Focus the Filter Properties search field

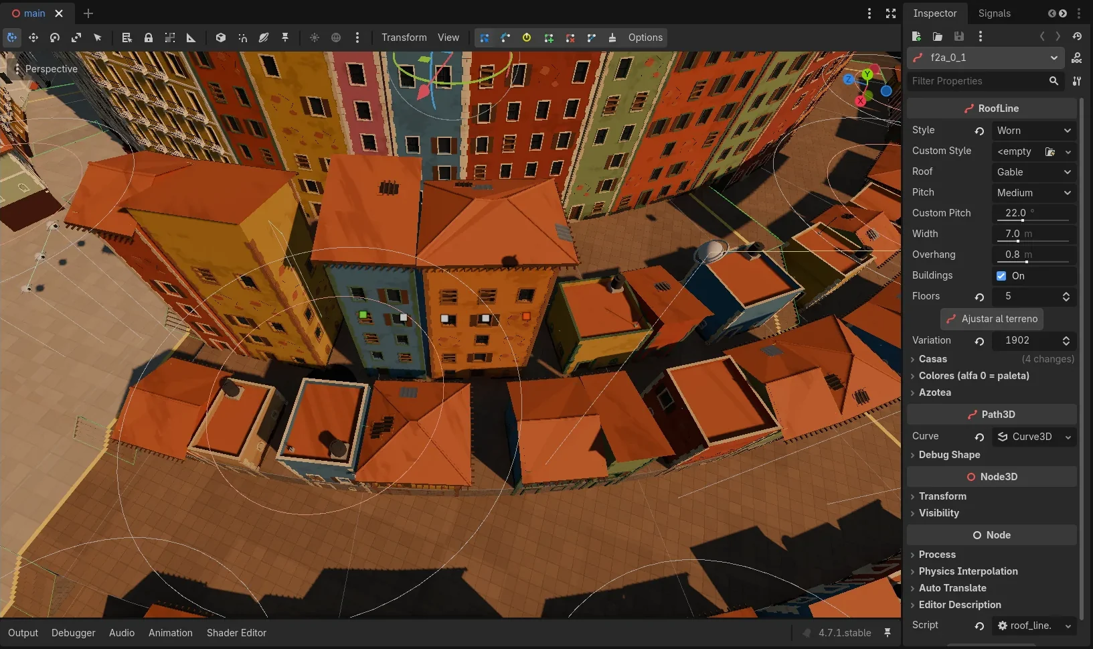pyautogui.click(x=986, y=81)
